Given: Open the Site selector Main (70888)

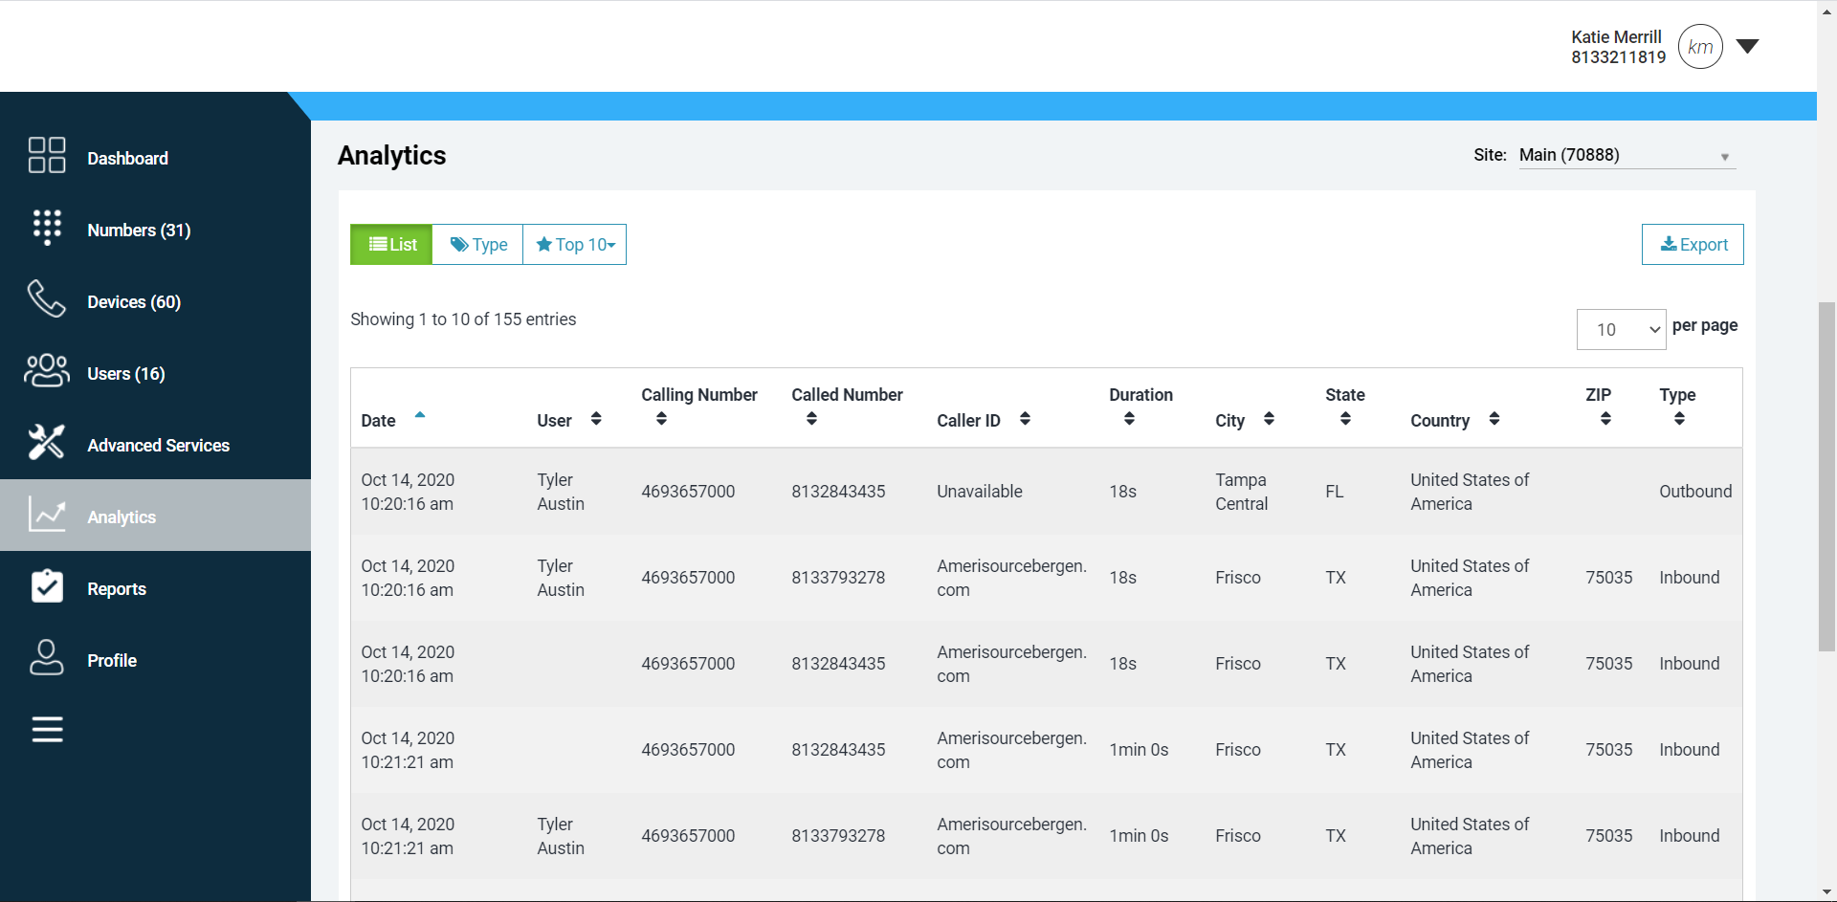Looking at the screenshot, I should 1627,155.
